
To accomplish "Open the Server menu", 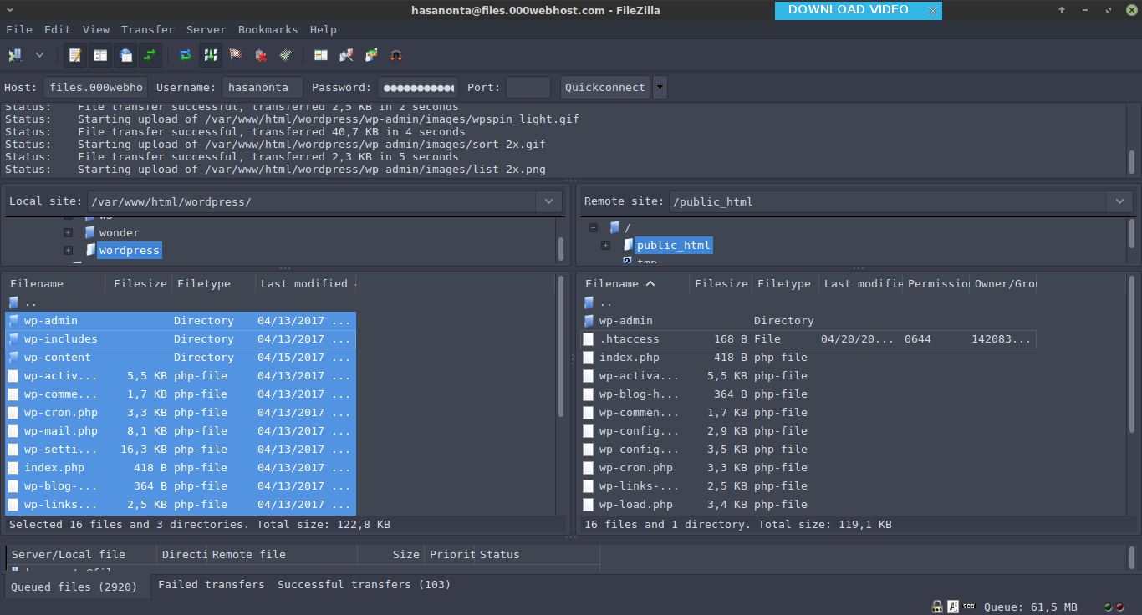I will click(x=206, y=29).
